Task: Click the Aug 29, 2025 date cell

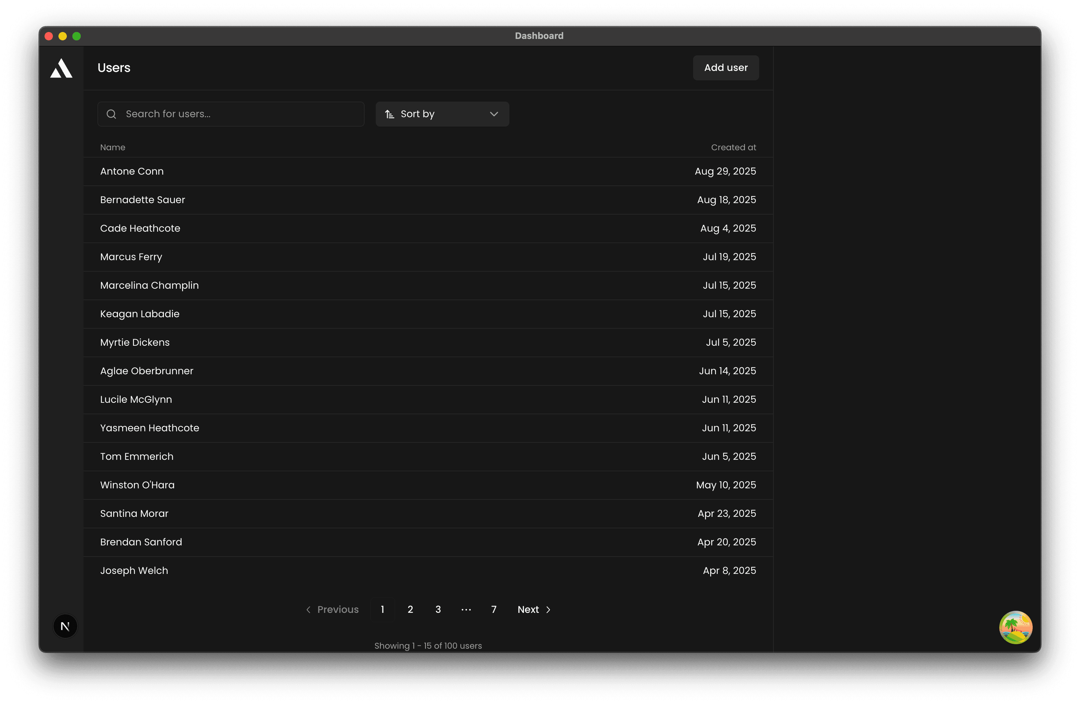Action: [725, 171]
